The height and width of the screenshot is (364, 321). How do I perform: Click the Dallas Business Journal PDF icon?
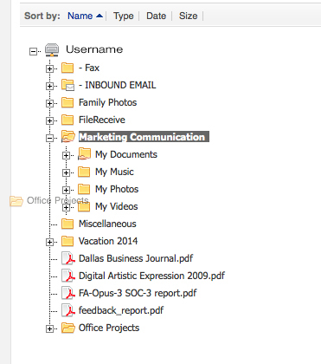point(68,258)
